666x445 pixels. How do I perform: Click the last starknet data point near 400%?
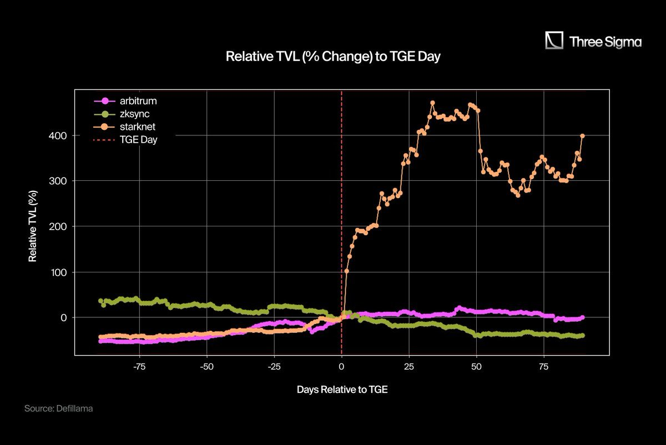point(582,135)
